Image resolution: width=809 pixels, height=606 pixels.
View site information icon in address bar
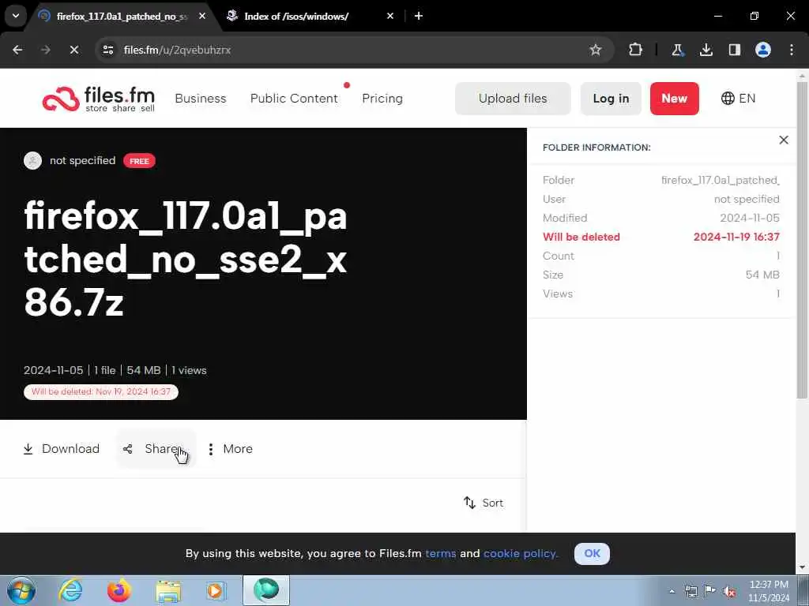(108, 50)
